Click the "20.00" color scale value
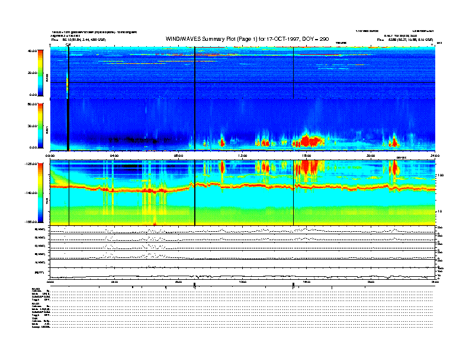The height and width of the screenshot is (362, 469). click(x=33, y=73)
